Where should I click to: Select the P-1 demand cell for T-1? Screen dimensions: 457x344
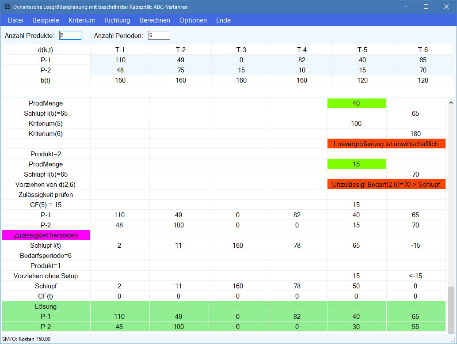pos(120,60)
